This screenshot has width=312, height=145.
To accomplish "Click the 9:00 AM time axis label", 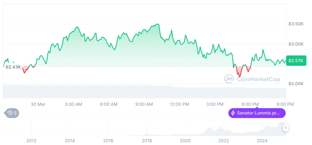I will [144, 104].
